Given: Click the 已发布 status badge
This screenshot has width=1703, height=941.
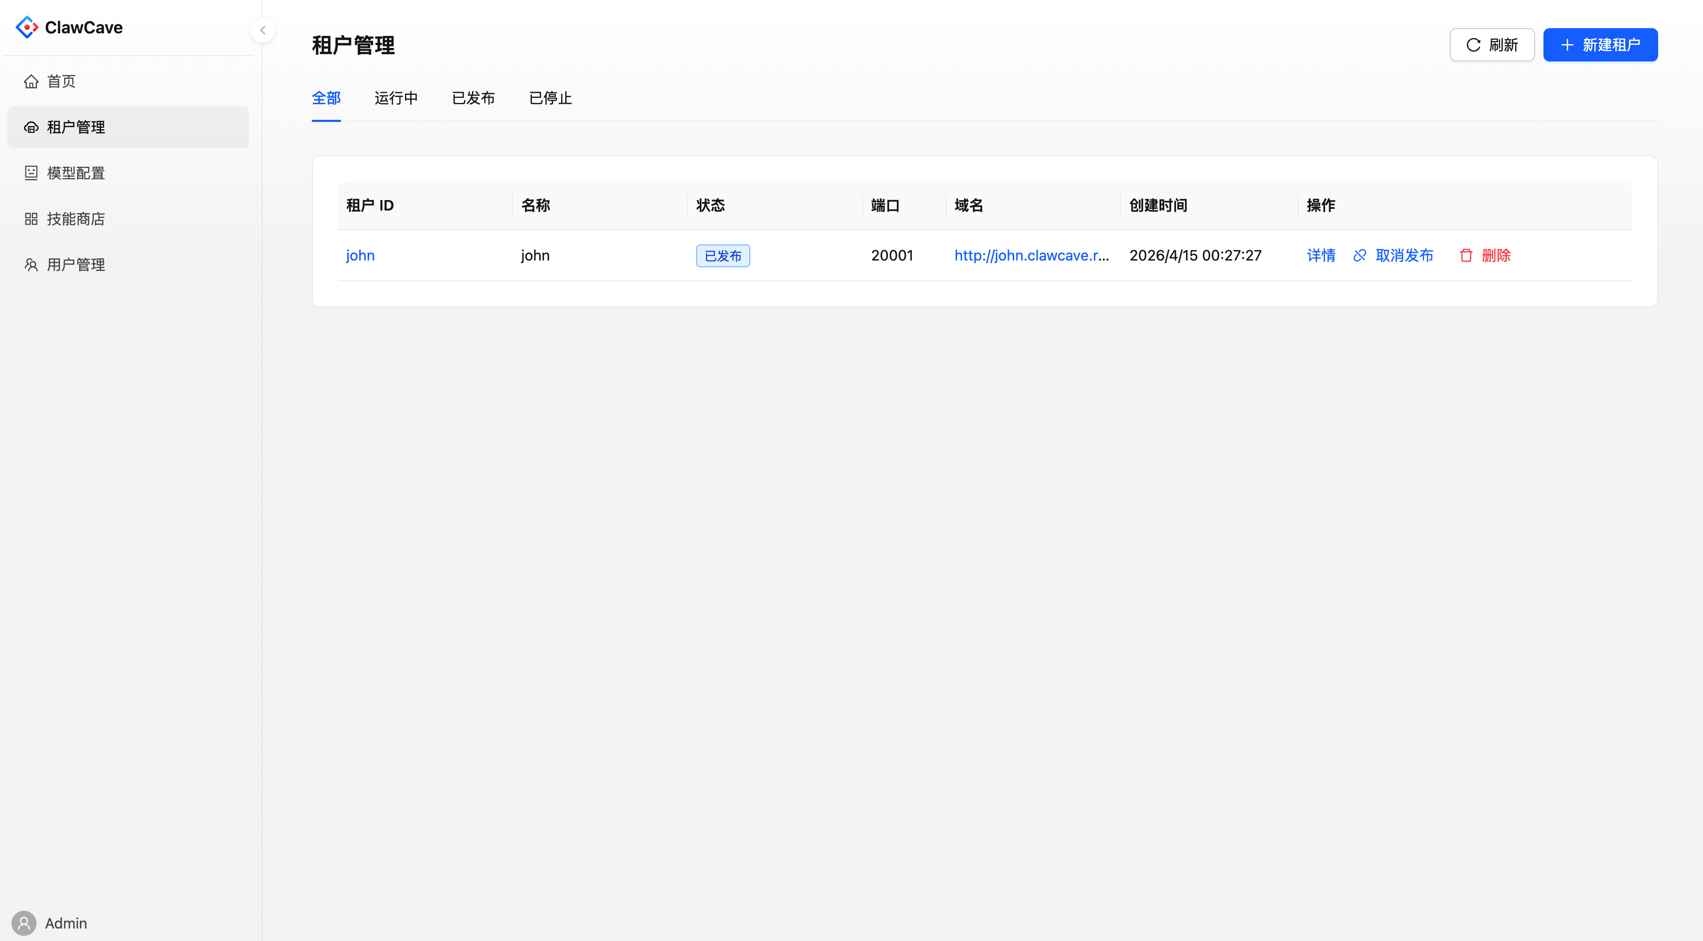Looking at the screenshot, I should pyautogui.click(x=723, y=255).
